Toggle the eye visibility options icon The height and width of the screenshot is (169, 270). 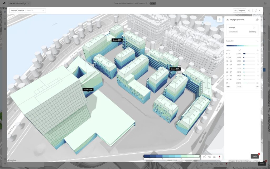coord(204,157)
